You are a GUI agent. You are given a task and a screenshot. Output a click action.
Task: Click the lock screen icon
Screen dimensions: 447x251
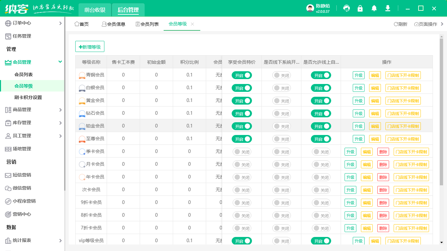tap(360, 8)
